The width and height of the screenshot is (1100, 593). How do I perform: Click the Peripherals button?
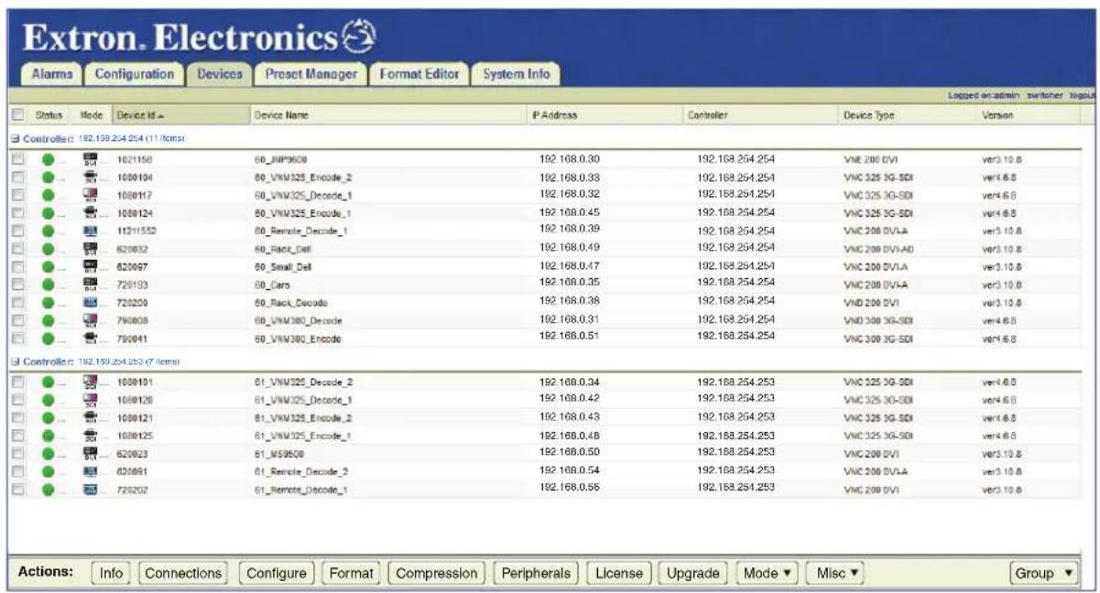[537, 573]
